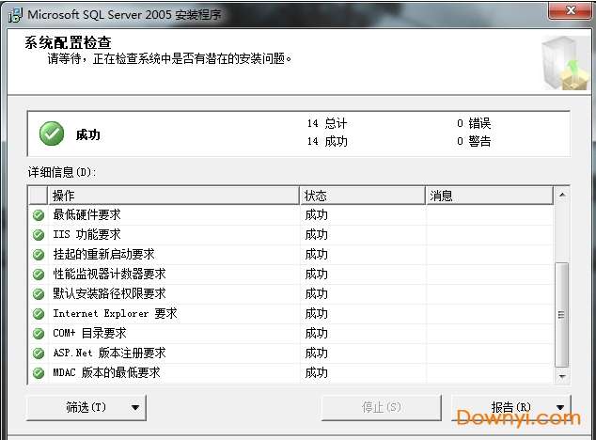Click the scrollbar down arrow in details list
The height and width of the screenshot is (440, 596).
click(562, 376)
